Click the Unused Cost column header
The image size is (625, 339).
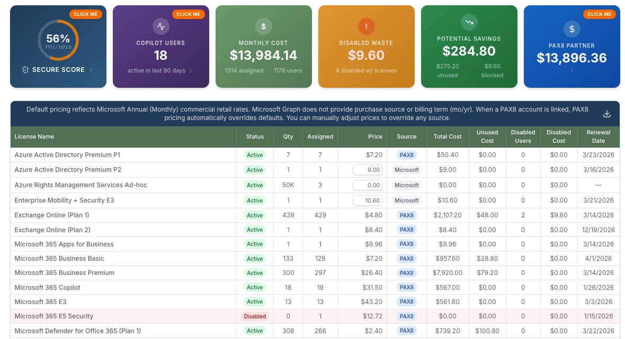point(487,136)
